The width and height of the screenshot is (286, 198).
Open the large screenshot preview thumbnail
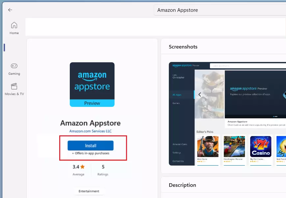coord(227,114)
